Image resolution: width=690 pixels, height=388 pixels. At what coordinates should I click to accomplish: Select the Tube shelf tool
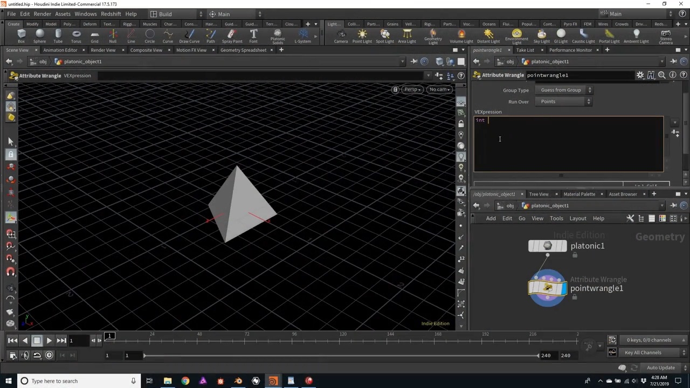[x=58, y=36]
